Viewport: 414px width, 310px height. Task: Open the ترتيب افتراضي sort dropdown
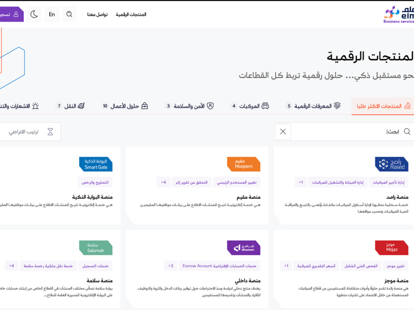click(30, 131)
